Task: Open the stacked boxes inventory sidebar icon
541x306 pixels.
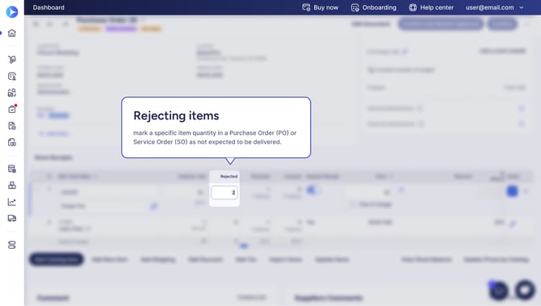Action: [12, 185]
